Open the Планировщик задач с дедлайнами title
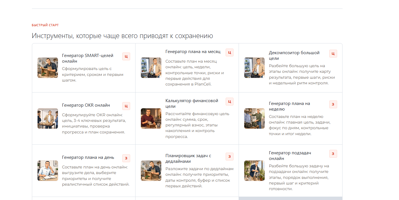 [x=188, y=159]
